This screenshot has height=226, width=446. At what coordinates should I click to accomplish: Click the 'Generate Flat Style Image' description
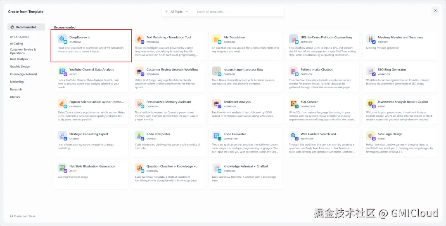73,177
